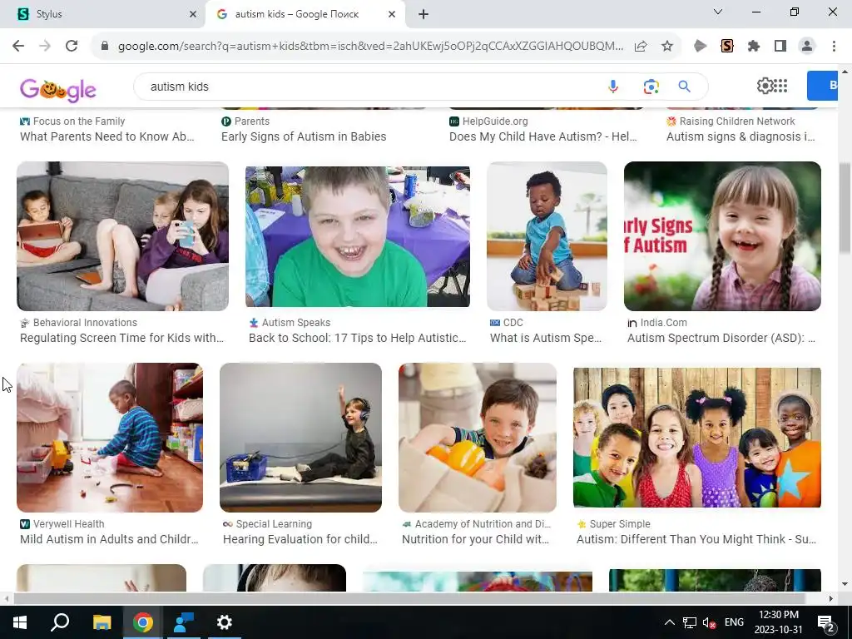Open Windows taskbar search
This screenshot has width=852, height=639.
click(x=60, y=622)
